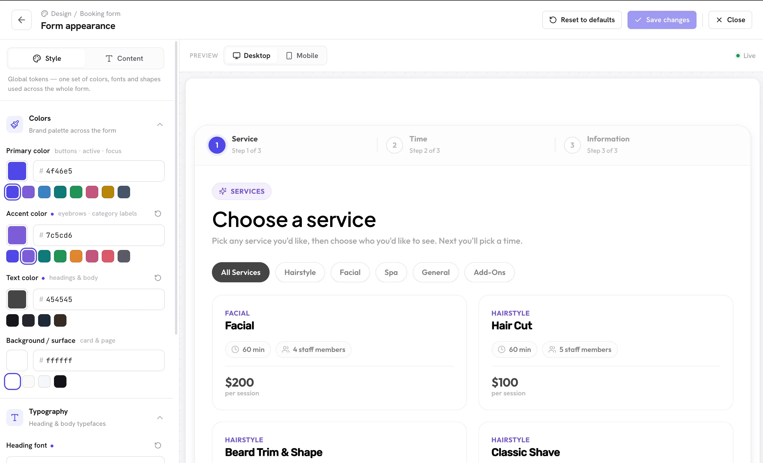Click the clock icon on Facial card
This screenshot has height=463, width=763.
[235, 349]
